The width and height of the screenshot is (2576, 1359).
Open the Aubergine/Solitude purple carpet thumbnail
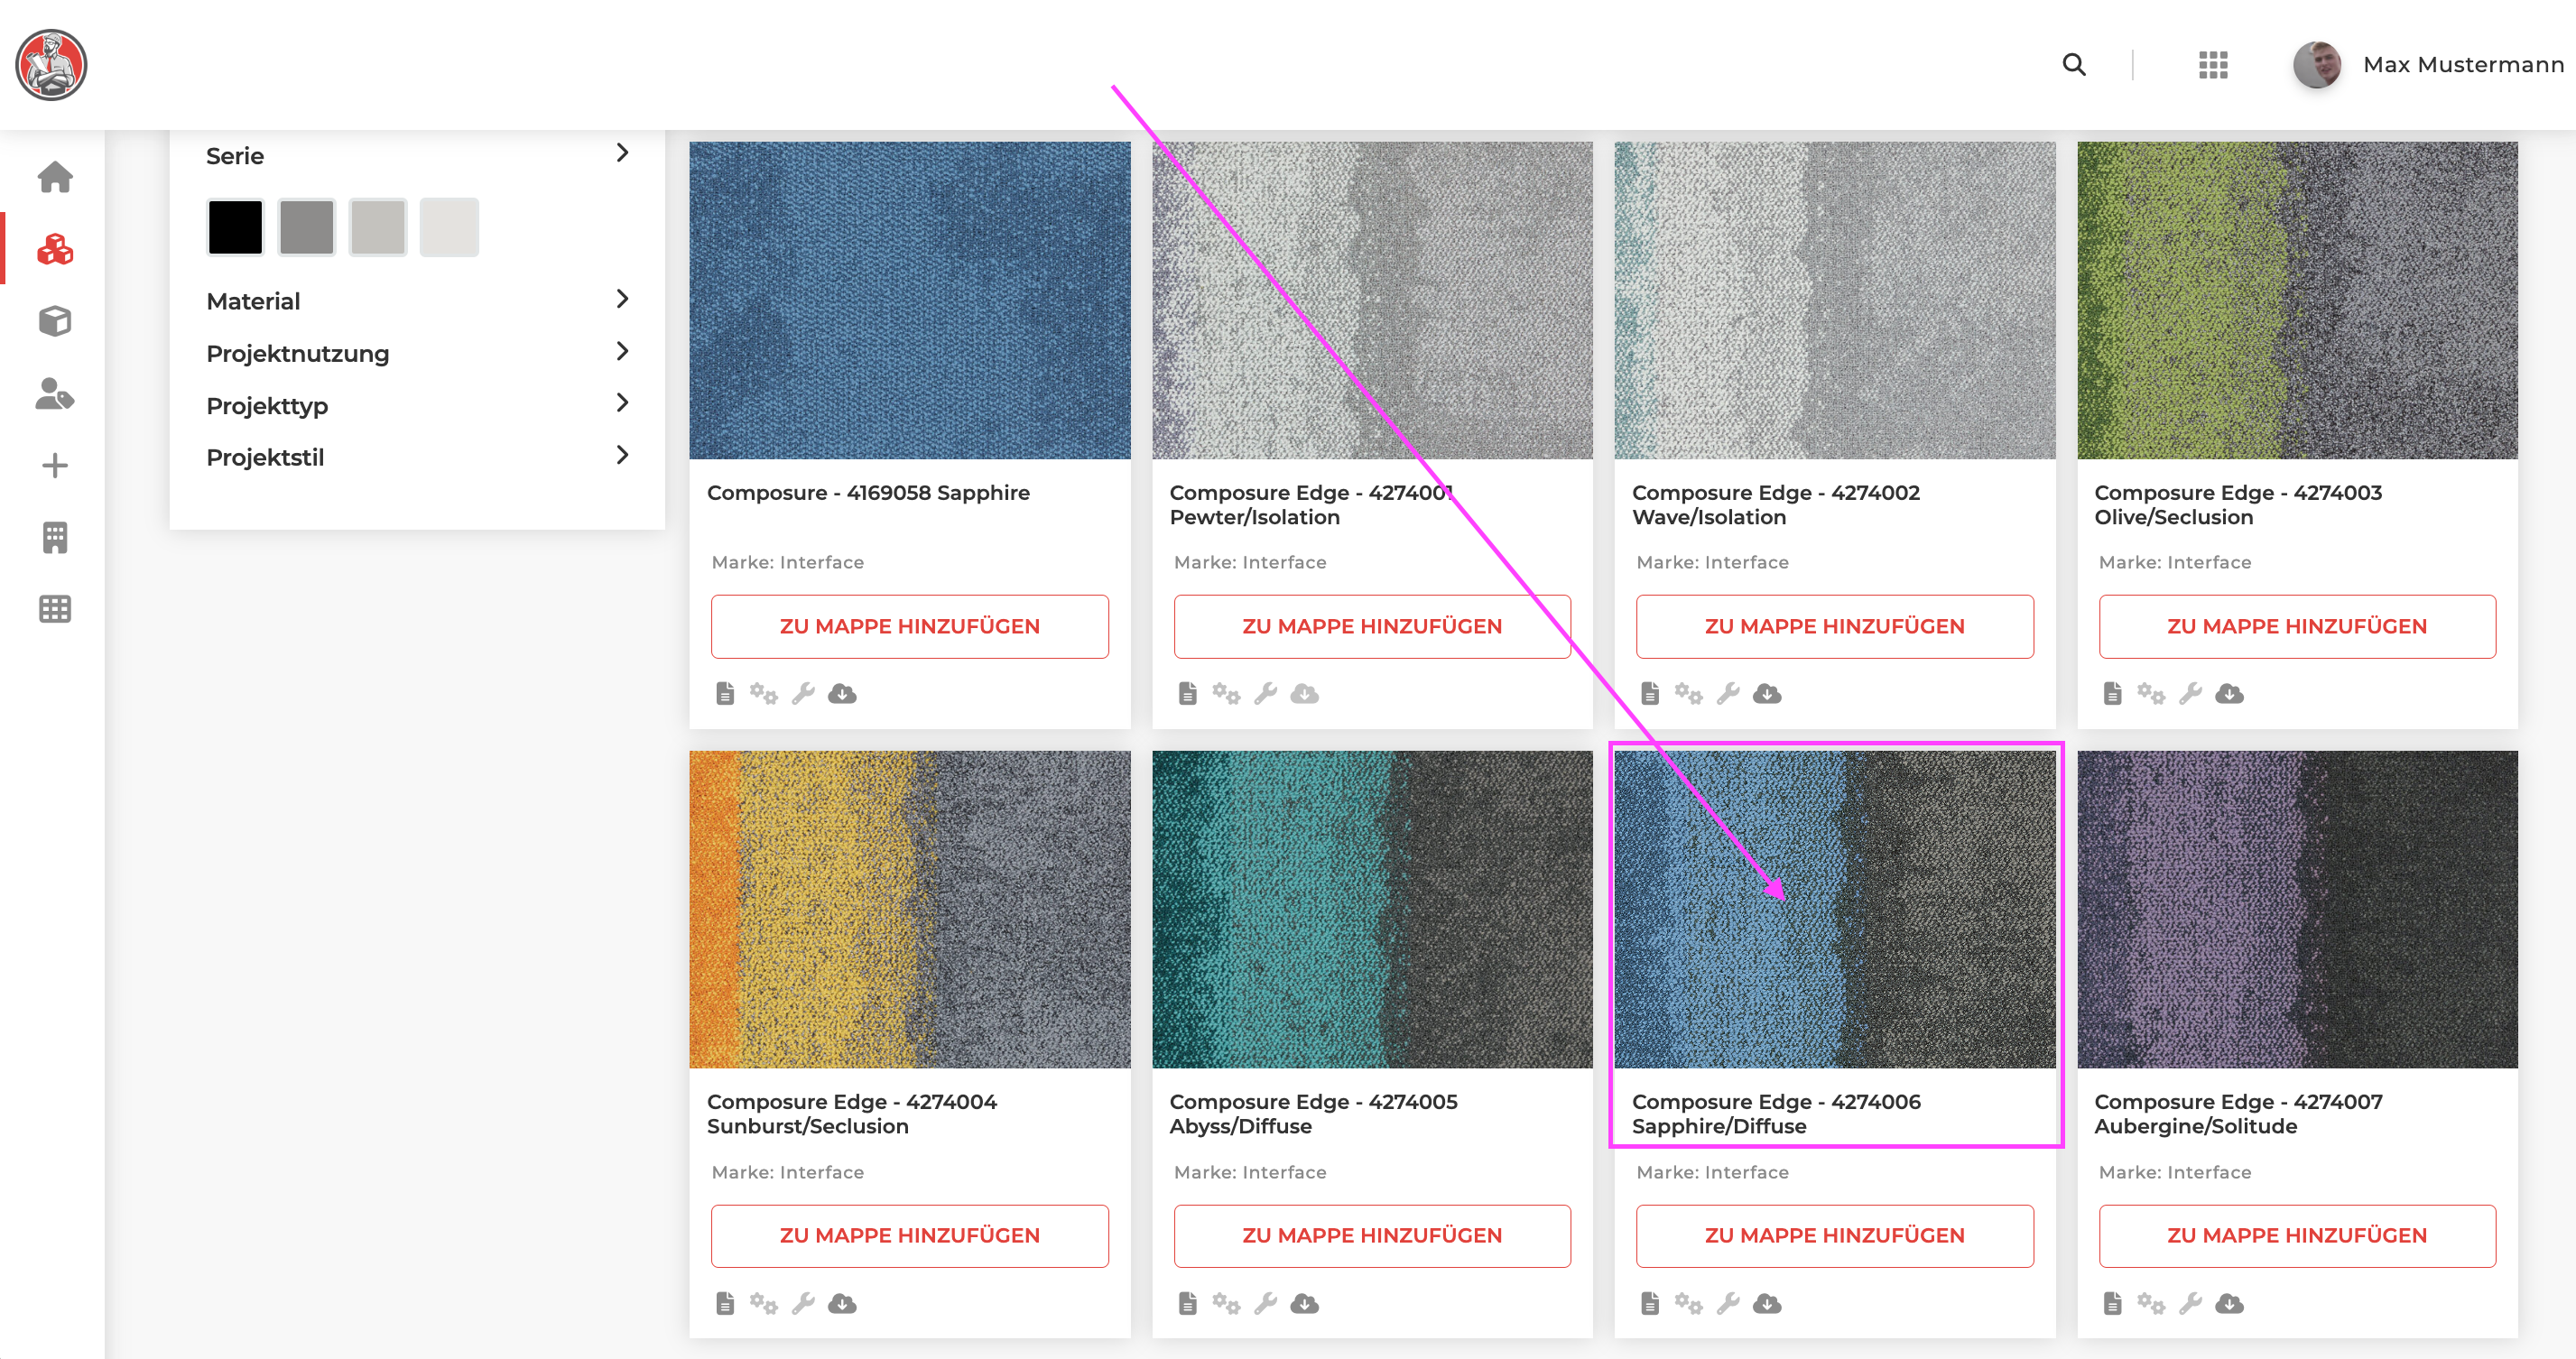pyautogui.click(x=2297, y=909)
